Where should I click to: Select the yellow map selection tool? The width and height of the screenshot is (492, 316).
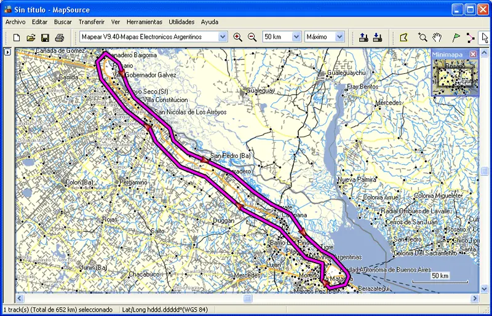tap(403, 38)
